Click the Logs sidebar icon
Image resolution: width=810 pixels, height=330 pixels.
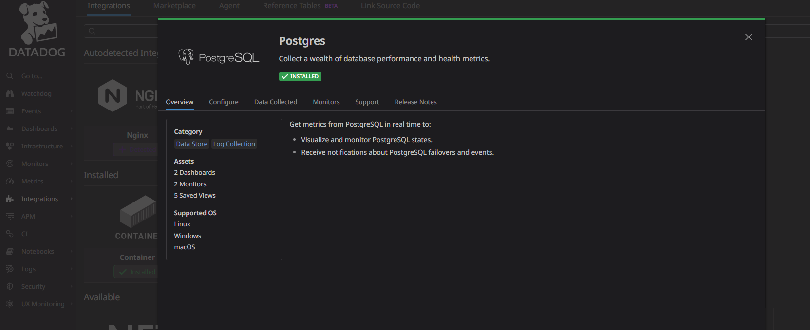tap(10, 269)
